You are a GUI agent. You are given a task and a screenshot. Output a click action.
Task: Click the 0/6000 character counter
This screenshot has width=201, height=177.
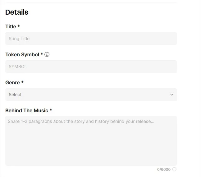point(164,170)
